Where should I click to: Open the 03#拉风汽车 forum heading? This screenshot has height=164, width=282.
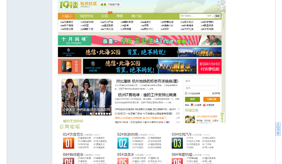(x=182, y=135)
